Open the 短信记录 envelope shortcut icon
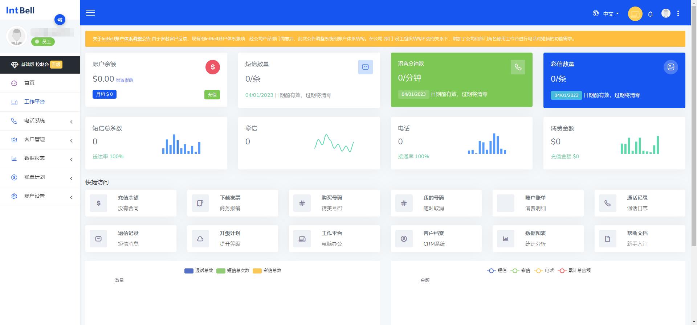The image size is (697, 325). pos(98,239)
